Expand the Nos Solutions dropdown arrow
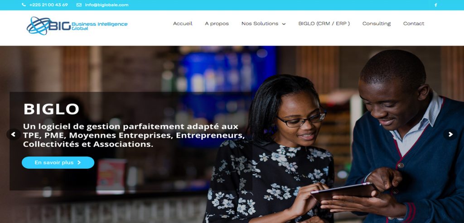Viewport: 464px width, 223px height. click(284, 24)
